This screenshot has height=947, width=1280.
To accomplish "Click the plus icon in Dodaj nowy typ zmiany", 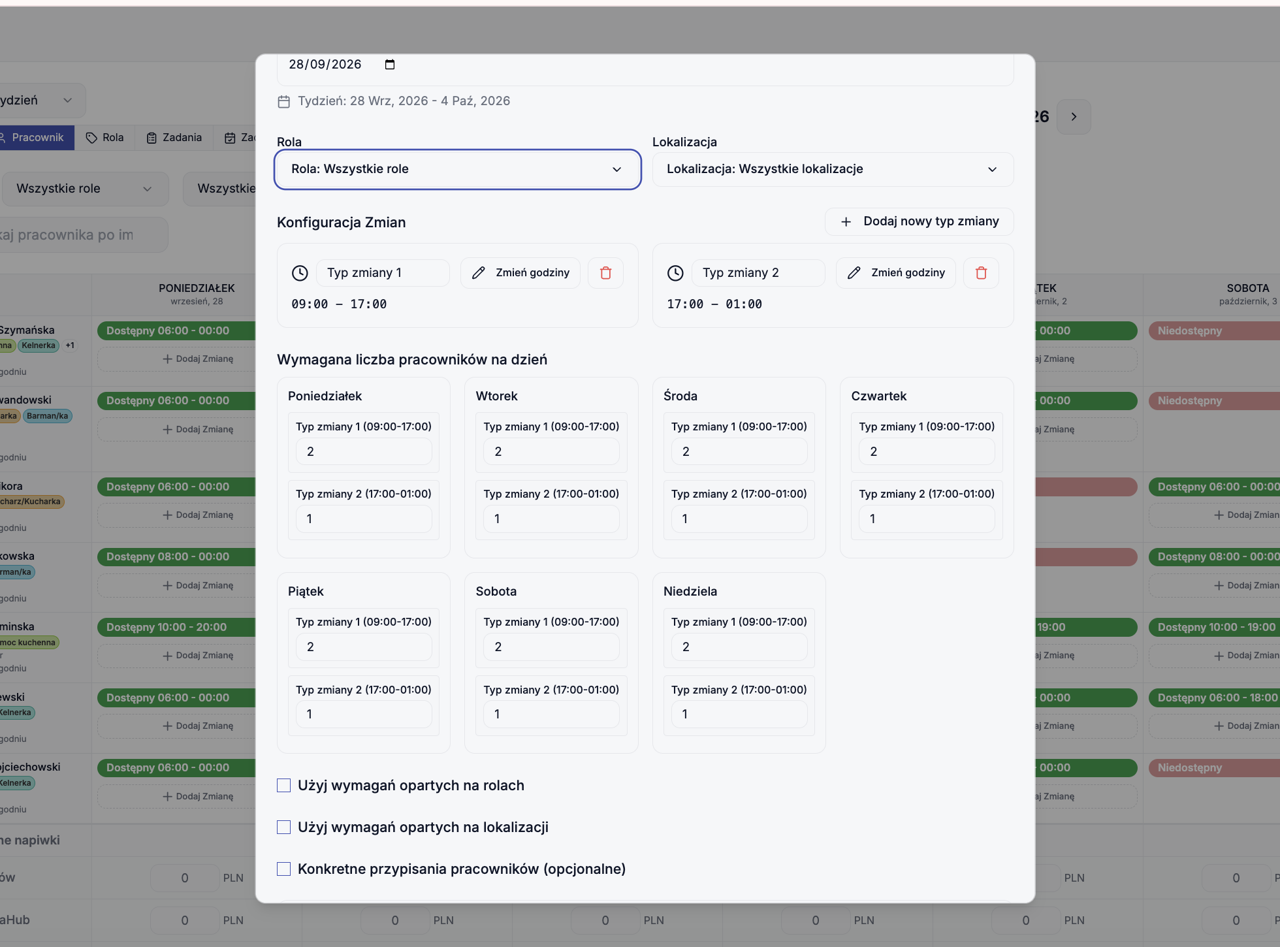I will tap(846, 221).
